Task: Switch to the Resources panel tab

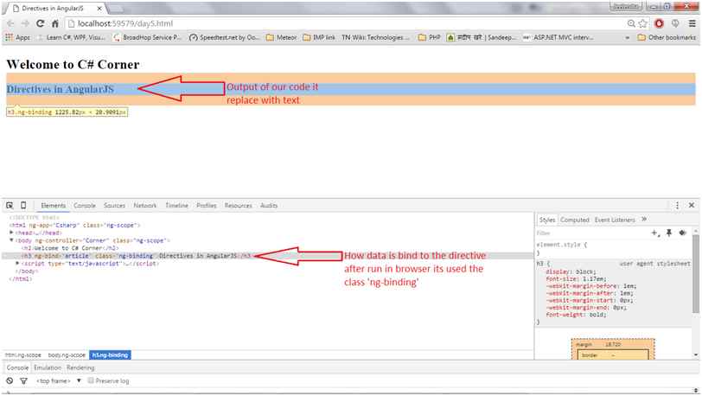Action: tap(239, 205)
